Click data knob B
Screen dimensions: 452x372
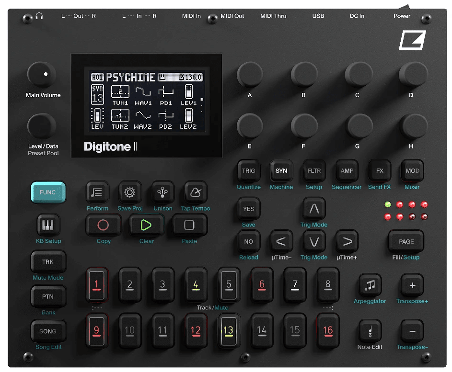304,75
